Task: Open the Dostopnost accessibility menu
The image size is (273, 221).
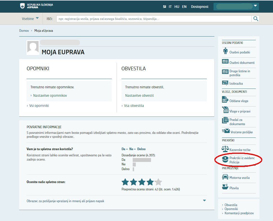Action: (199, 6)
